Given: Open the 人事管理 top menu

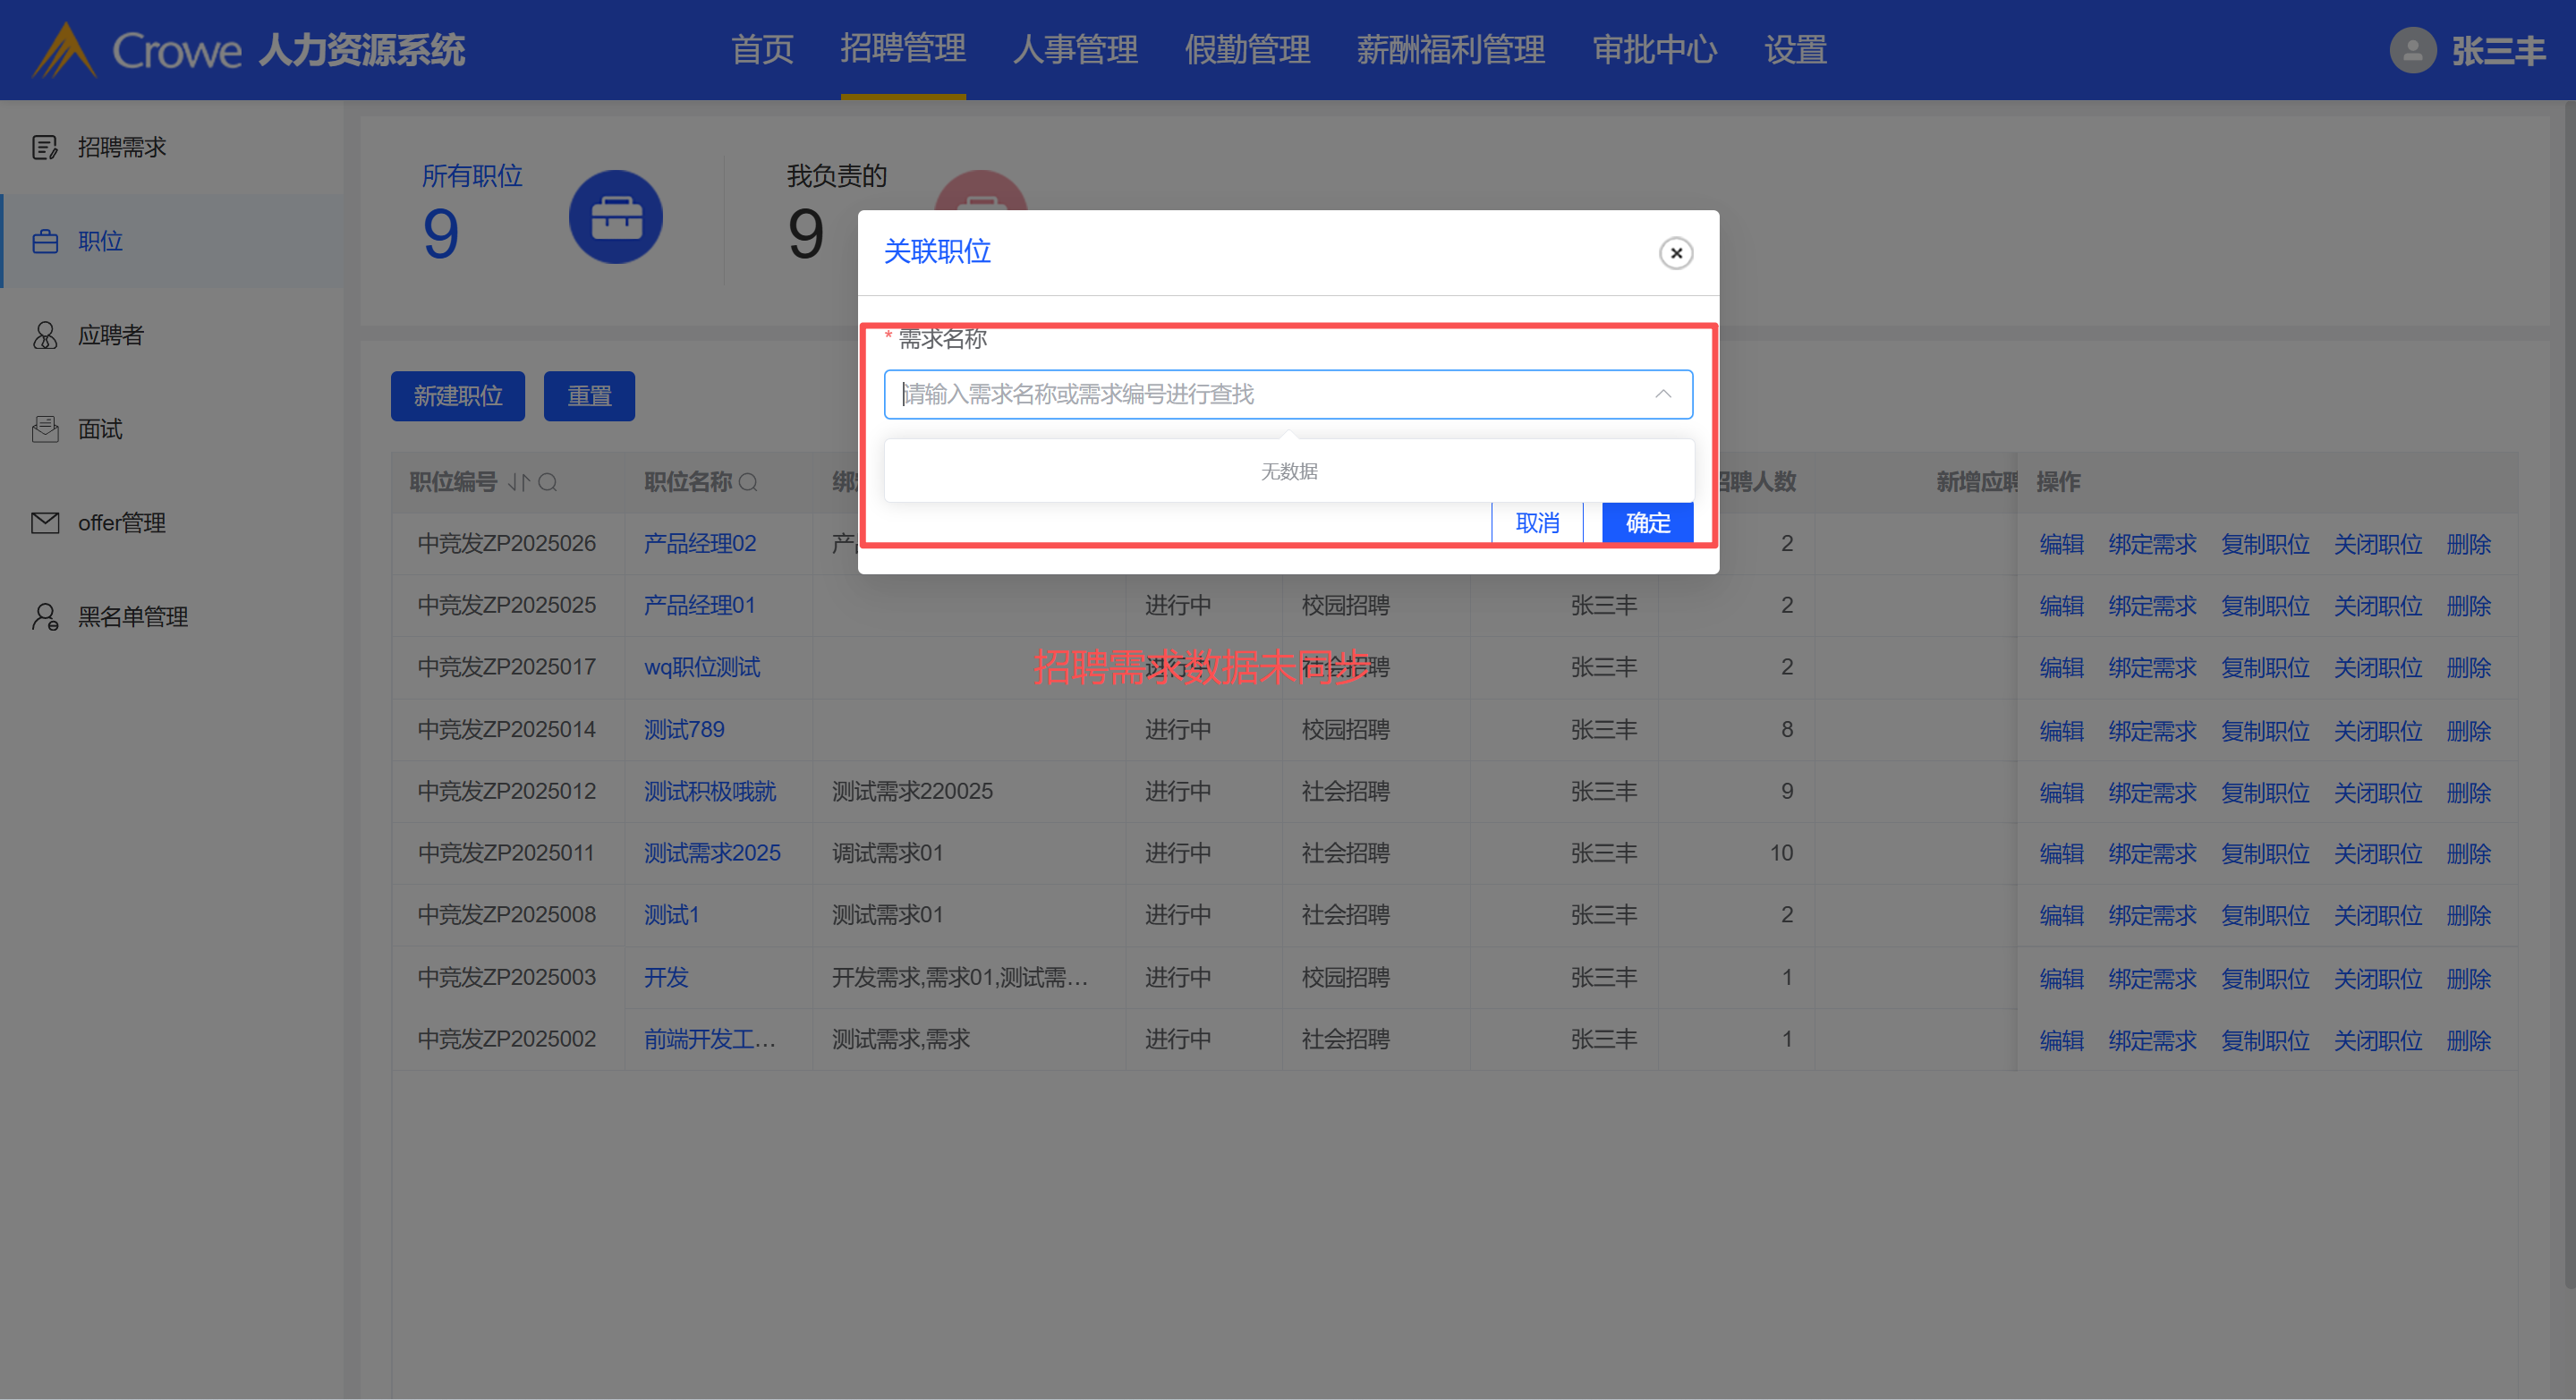Looking at the screenshot, I should tap(1075, 50).
